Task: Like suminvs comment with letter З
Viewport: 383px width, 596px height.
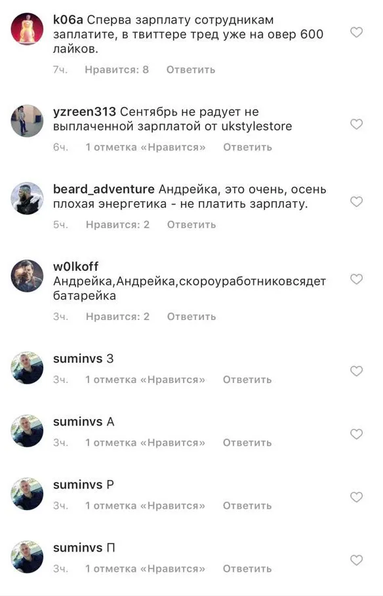Action: [x=356, y=371]
